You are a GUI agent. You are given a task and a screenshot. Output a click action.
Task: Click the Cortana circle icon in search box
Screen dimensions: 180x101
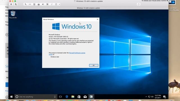(17, 97)
